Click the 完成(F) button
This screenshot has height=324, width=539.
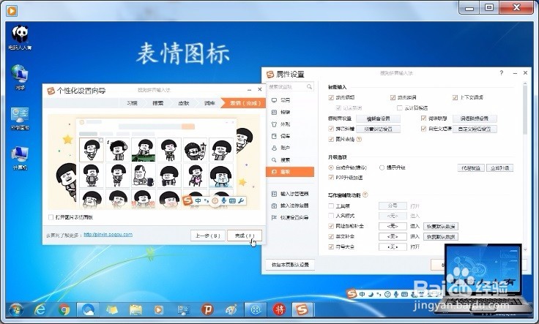click(x=245, y=236)
